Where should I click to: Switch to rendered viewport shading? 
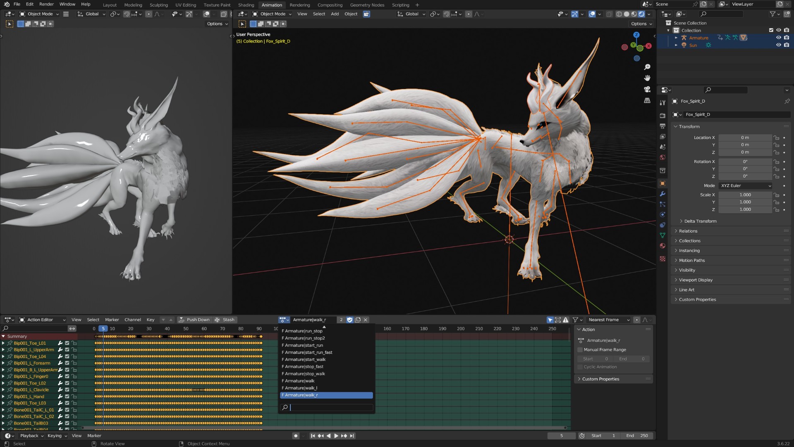(x=641, y=14)
